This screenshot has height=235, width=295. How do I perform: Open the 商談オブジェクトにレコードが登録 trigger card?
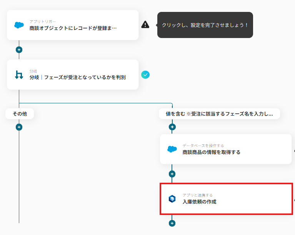pyautogui.click(x=73, y=25)
